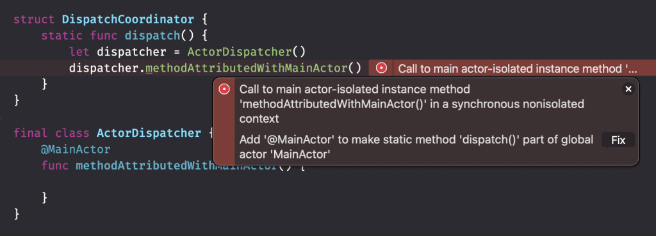Click the 'DispatchCoordinator' struct name
This screenshot has width=656, height=236.
coord(128,20)
